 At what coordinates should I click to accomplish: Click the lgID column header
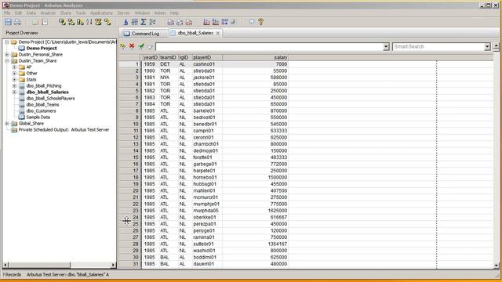(184, 57)
